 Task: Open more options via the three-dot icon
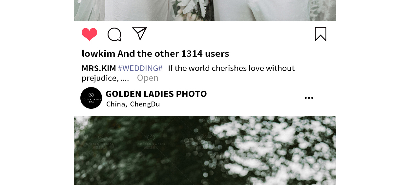[309, 98]
